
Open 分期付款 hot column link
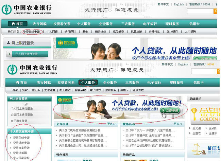154,32
